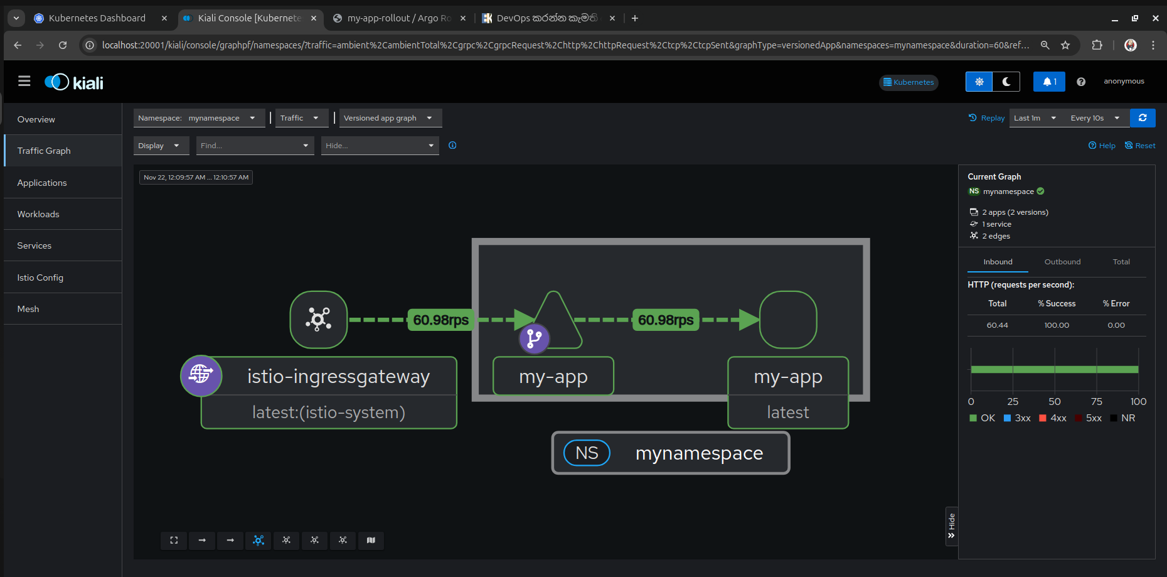Switch to the my-app-rollout Argo browser tab
This screenshot has height=577, width=1167.
(399, 18)
